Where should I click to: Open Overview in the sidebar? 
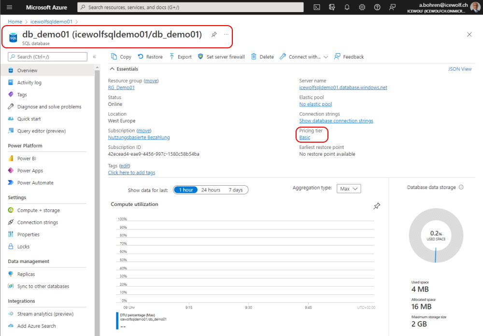point(47,70)
